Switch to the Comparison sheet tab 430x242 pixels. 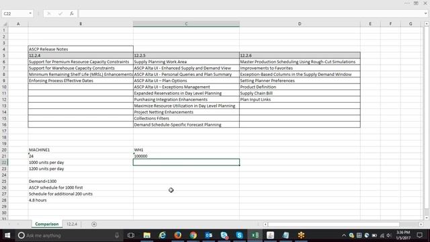coord(47,224)
